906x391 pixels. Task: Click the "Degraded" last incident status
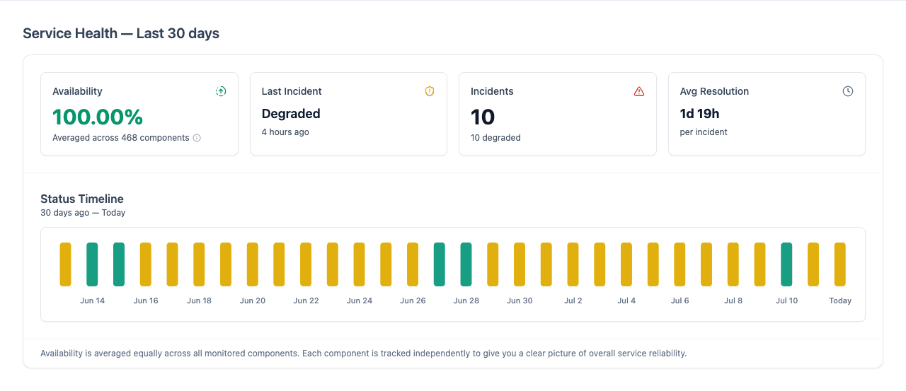click(x=291, y=114)
